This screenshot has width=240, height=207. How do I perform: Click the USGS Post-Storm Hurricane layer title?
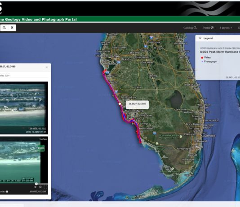tap(220, 52)
